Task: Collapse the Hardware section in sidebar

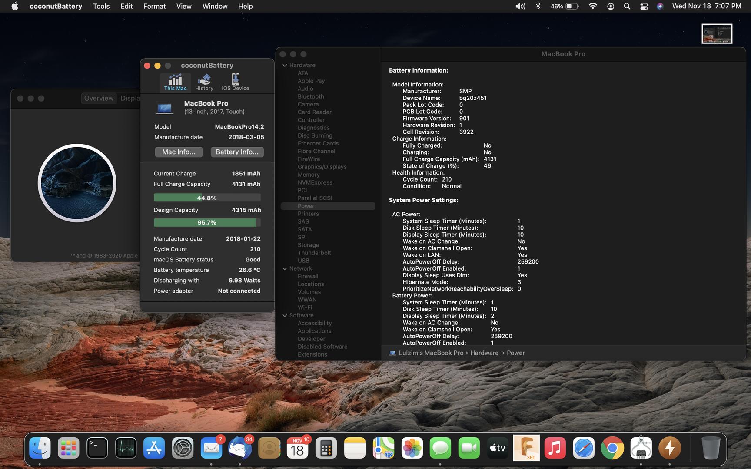Action: tap(285, 66)
